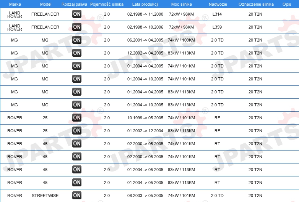Select the L359 body code cell
Image resolution: width=299 pixels, height=202 pixels.
[217, 27]
